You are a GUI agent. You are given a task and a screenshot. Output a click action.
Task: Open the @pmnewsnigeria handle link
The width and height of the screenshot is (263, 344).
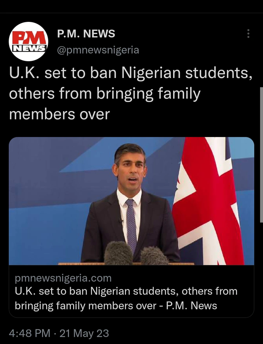pos(98,50)
